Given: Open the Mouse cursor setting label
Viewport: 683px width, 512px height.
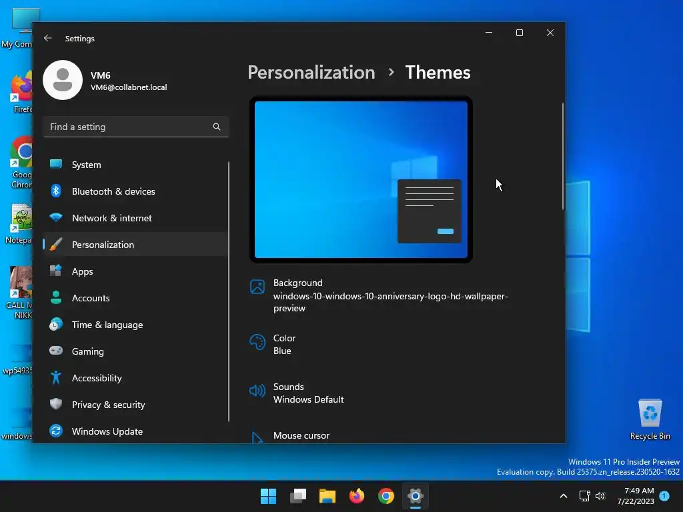Looking at the screenshot, I should tap(301, 435).
